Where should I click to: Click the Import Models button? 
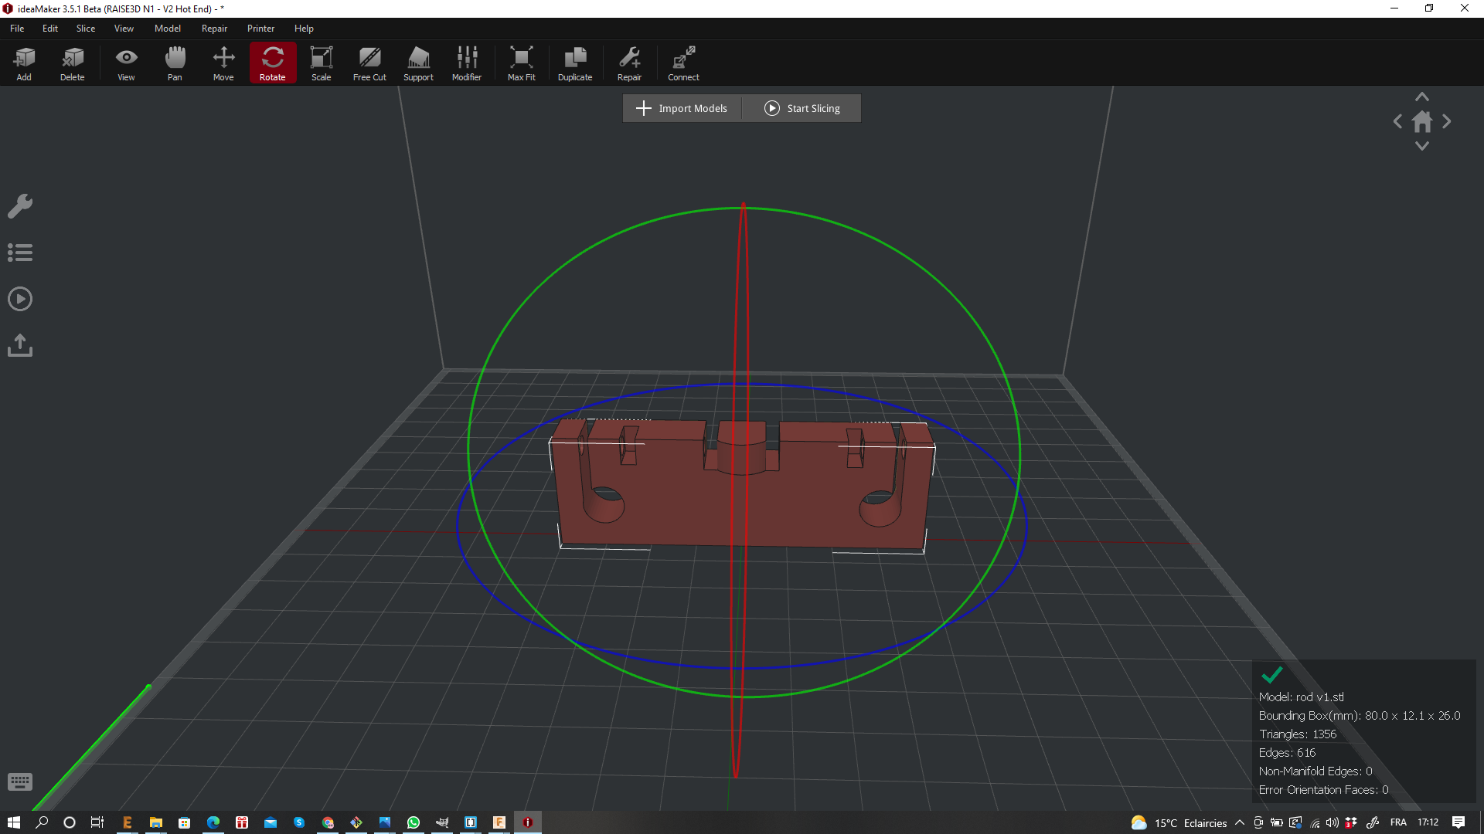[682, 108]
